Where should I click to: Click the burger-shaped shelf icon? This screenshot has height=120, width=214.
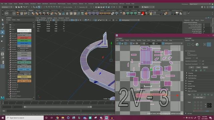point(18,13)
